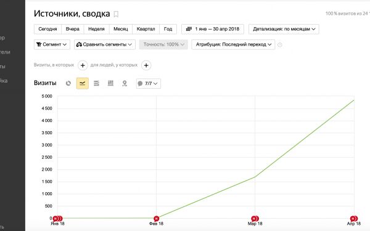Click the note markers at Янв 18

(x=57, y=219)
